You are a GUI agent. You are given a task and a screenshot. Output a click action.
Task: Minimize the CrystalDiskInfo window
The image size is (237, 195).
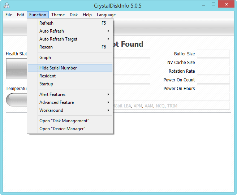pos(204,5)
